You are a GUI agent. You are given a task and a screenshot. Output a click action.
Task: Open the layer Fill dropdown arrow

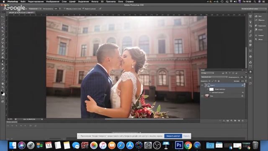[x=245, y=81]
